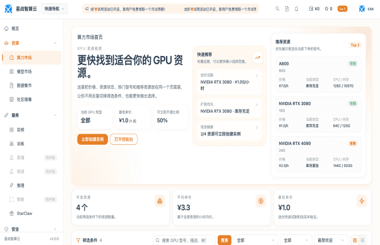Viewport: 380px width, 245px height.
Task: Click the StarClaw gift icon
Action: click(x=11, y=214)
